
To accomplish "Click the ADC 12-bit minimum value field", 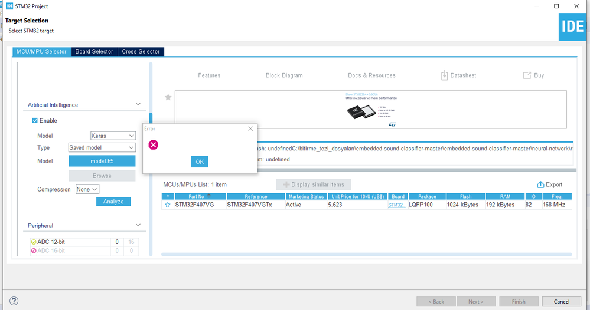I will click(117, 242).
